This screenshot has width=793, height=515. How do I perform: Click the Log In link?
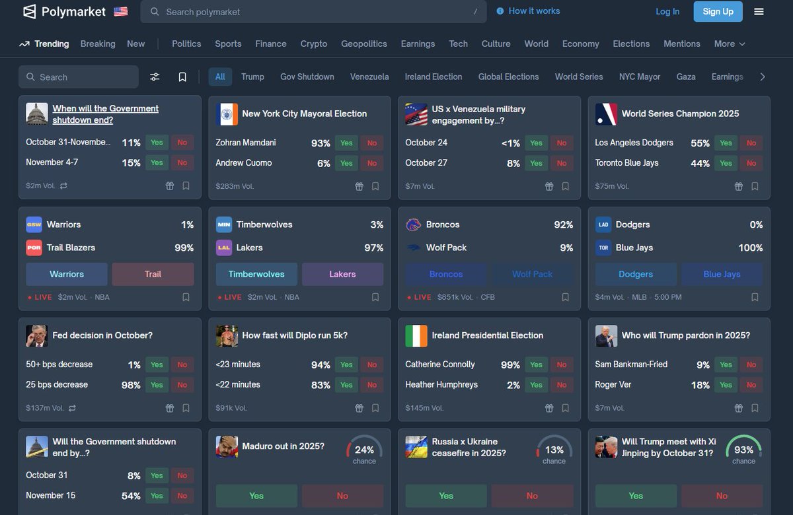667,11
